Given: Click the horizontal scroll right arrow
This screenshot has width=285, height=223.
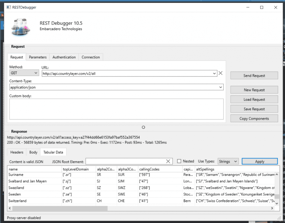Looking at the screenshot, I should pos(272,208).
